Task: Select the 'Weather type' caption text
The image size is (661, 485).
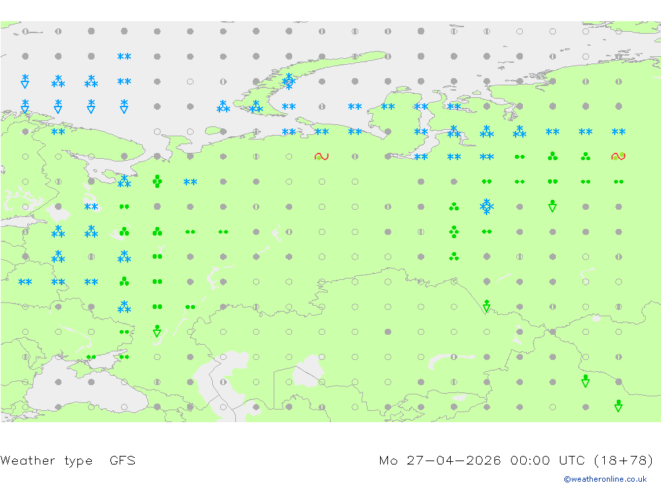Action: click(46, 461)
